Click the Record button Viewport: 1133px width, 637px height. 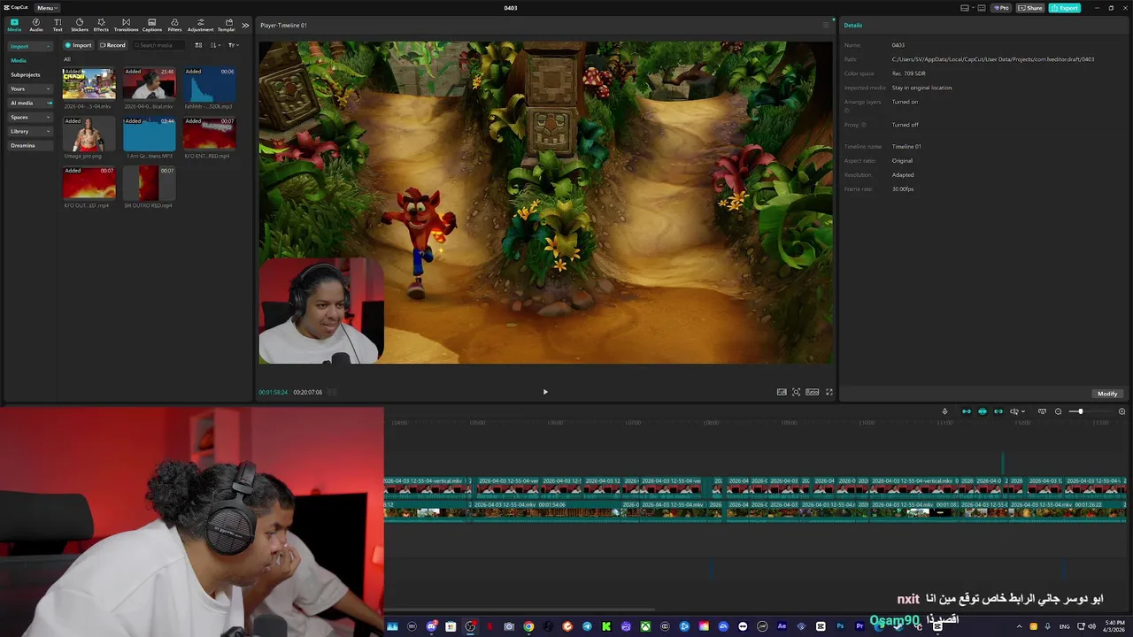[x=112, y=45]
